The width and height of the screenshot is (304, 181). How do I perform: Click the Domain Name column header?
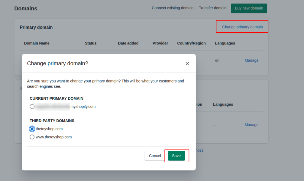coord(37,43)
